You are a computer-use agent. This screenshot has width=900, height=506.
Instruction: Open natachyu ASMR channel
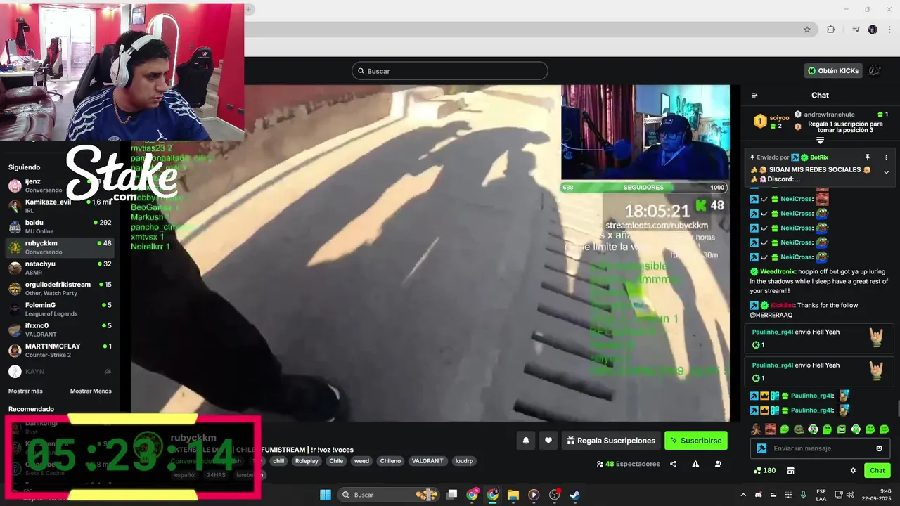[60, 268]
